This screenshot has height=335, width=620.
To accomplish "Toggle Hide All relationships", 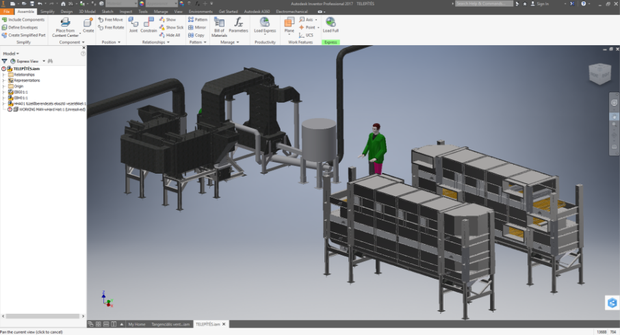I will [170, 35].
